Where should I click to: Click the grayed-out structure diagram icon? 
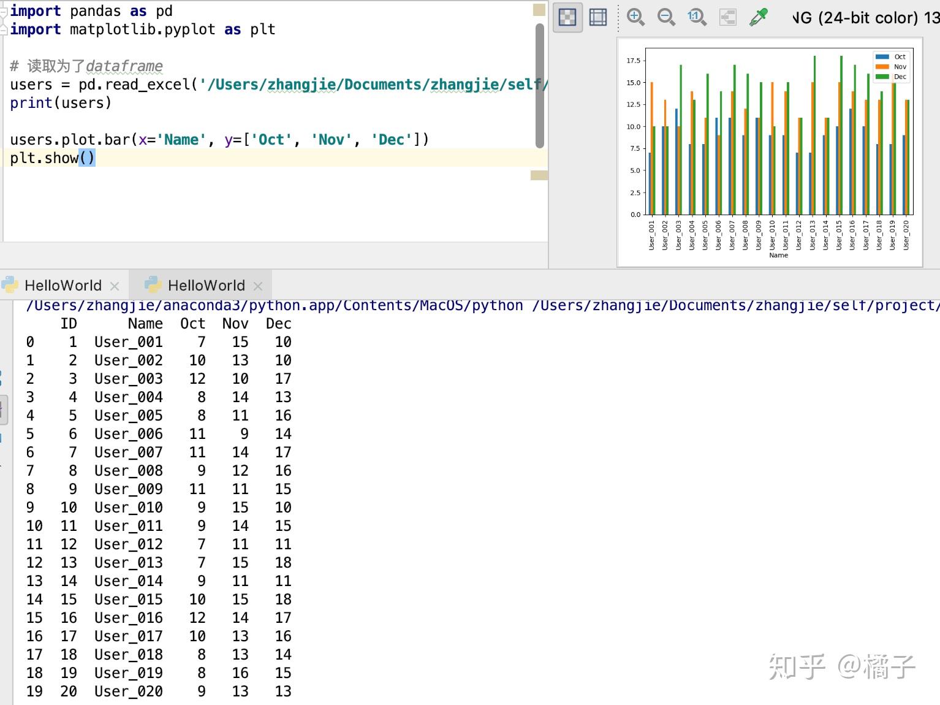[x=727, y=17]
